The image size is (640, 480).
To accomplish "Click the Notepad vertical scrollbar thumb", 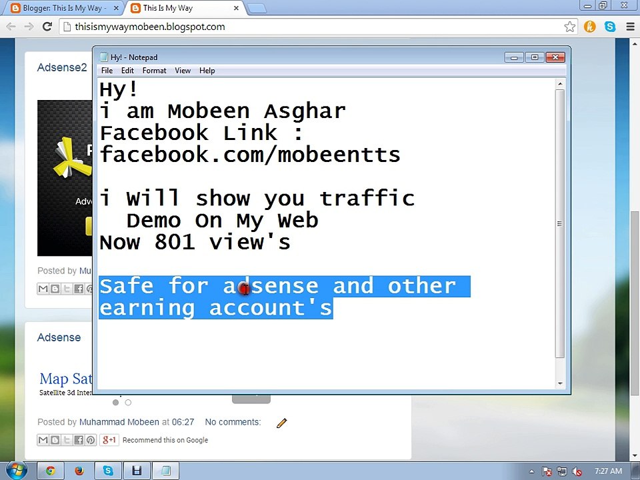I will pyautogui.click(x=560, y=224).
